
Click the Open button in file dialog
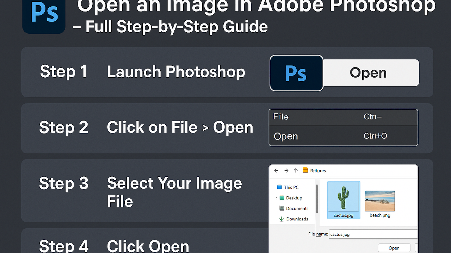(394, 248)
